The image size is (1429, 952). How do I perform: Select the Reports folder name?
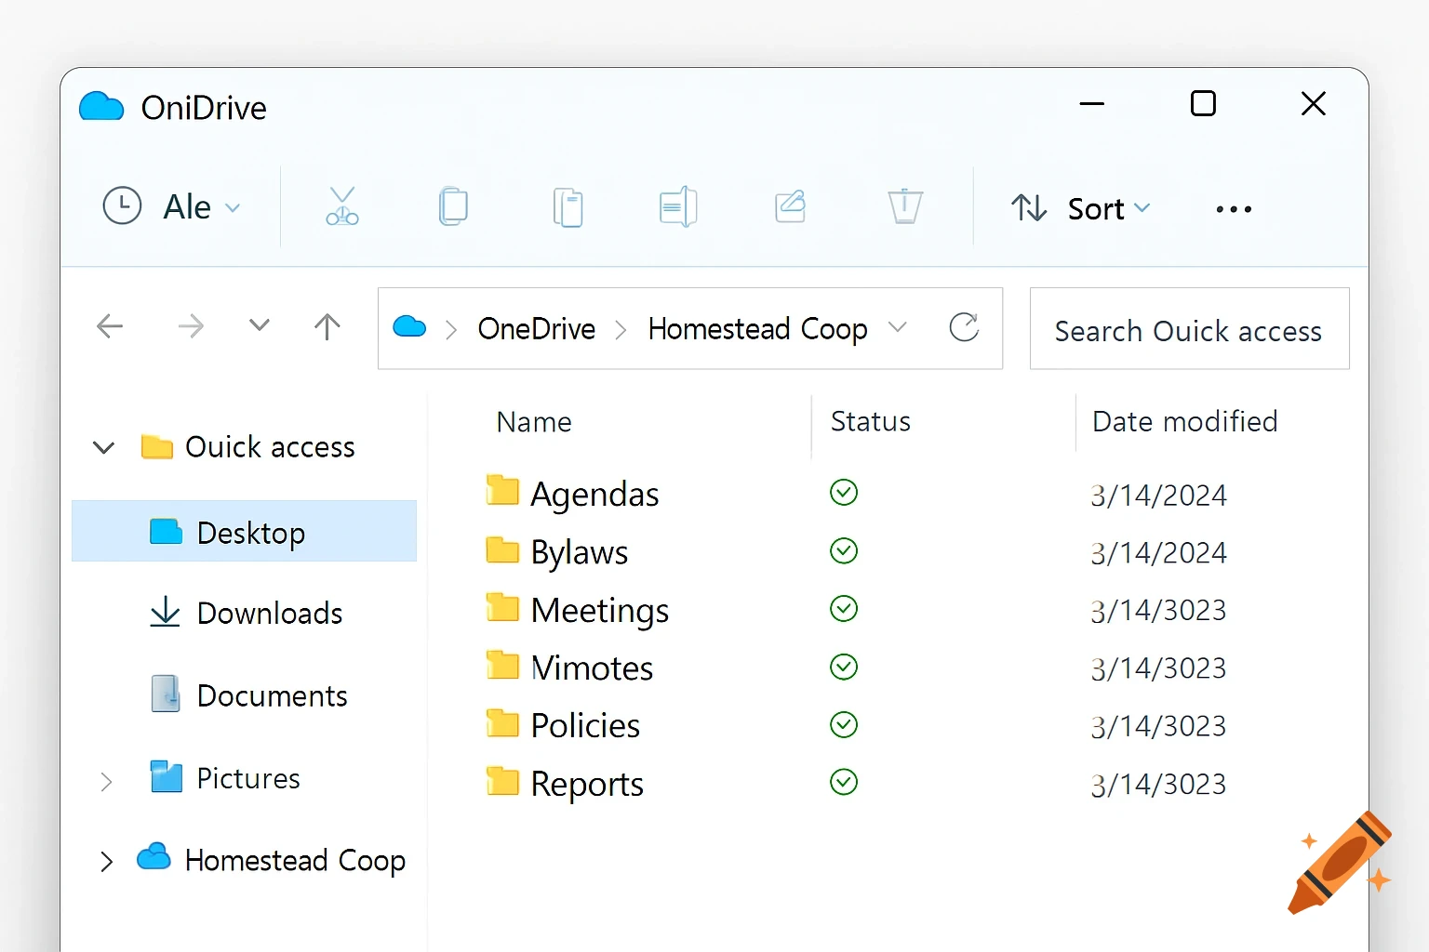tap(587, 785)
